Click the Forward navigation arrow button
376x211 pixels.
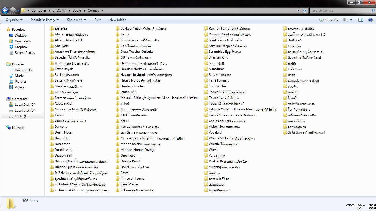13,11
